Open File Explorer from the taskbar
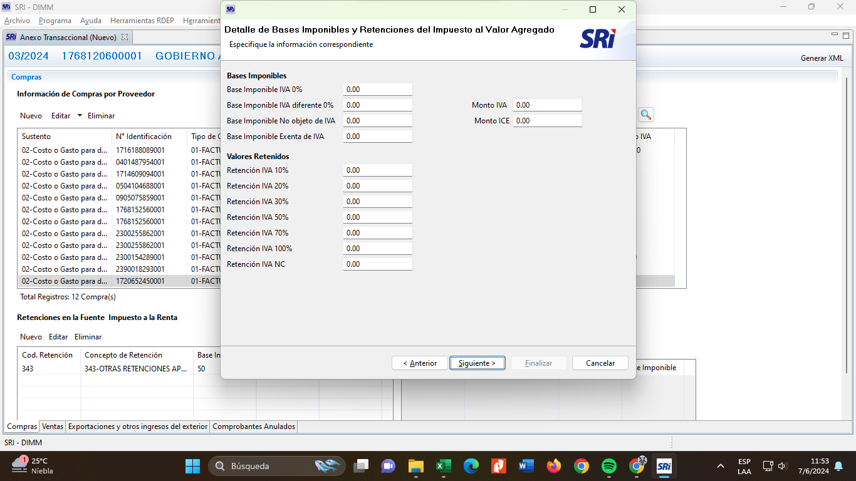 (x=415, y=466)
